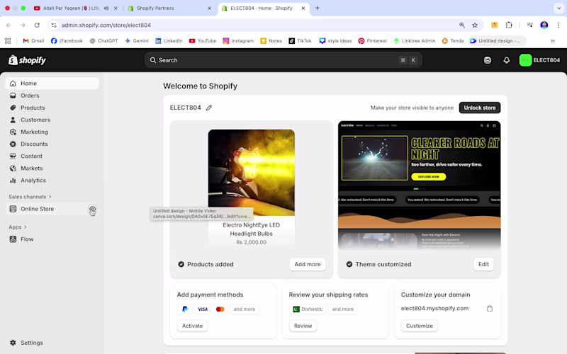Screen dimensions: 567x354
Task: Edit store name pencil icon
Action: coord(209,108)
